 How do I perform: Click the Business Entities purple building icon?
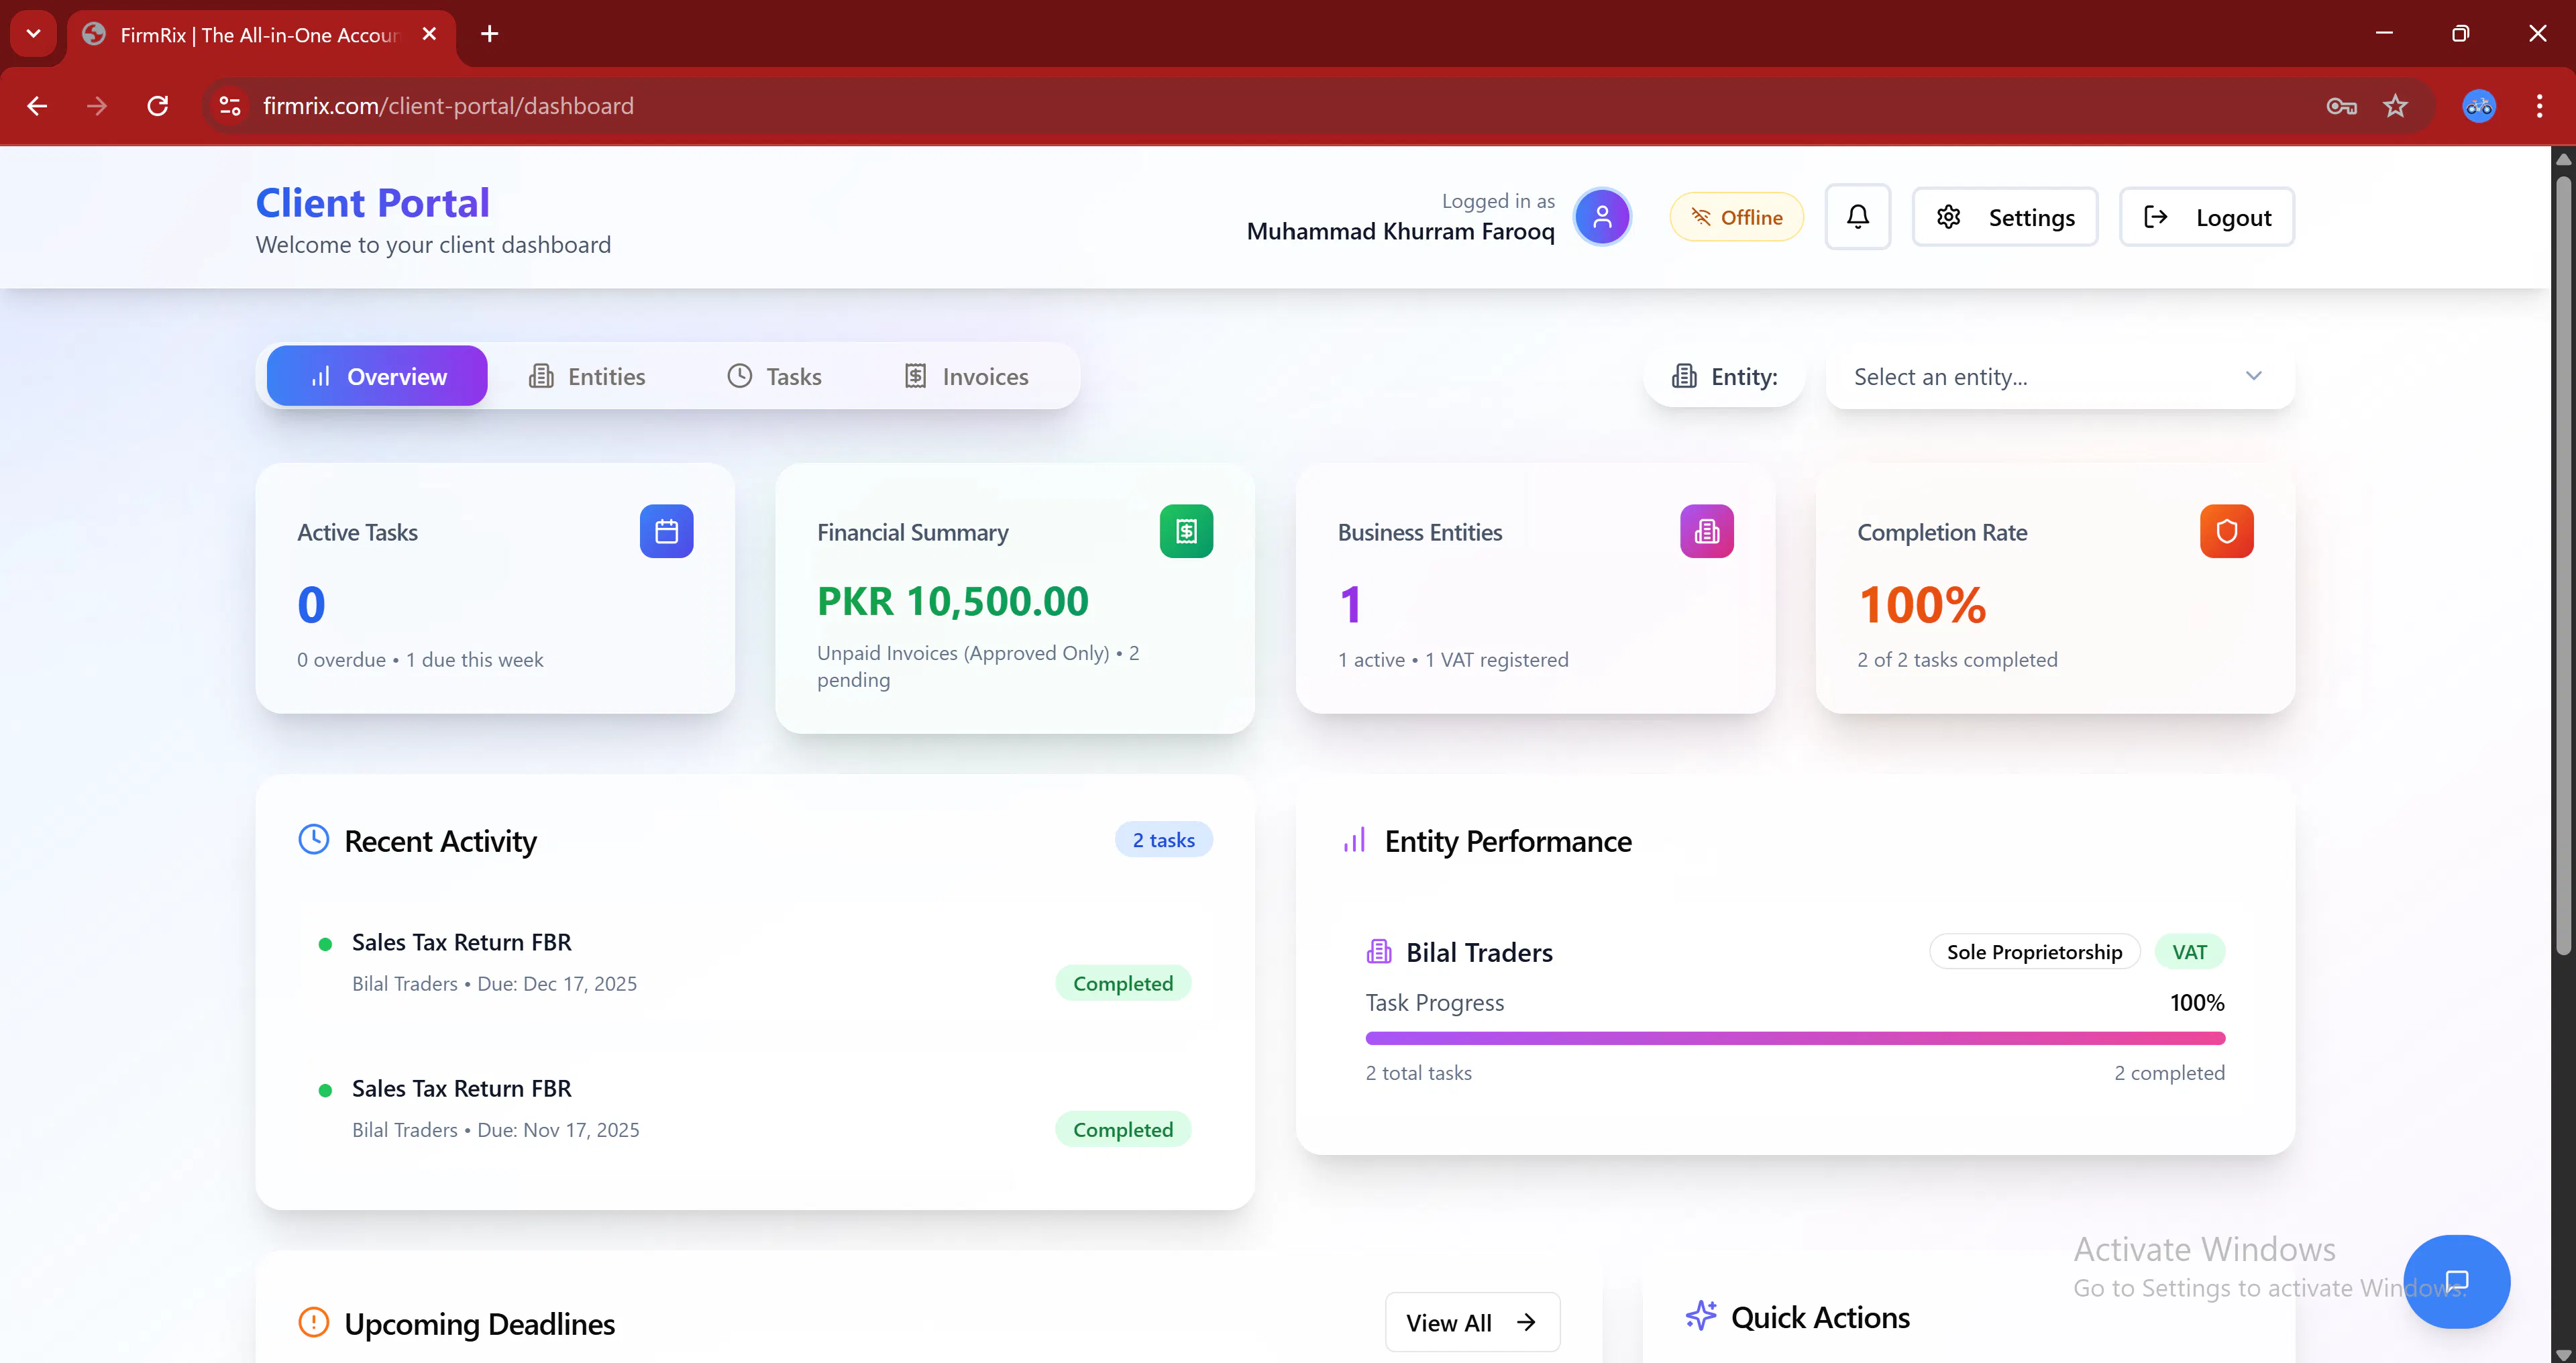(1706, 531)
